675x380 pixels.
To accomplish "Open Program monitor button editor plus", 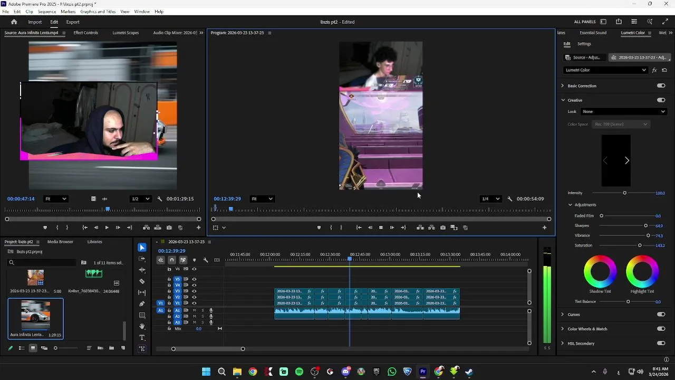I will 544,227.
